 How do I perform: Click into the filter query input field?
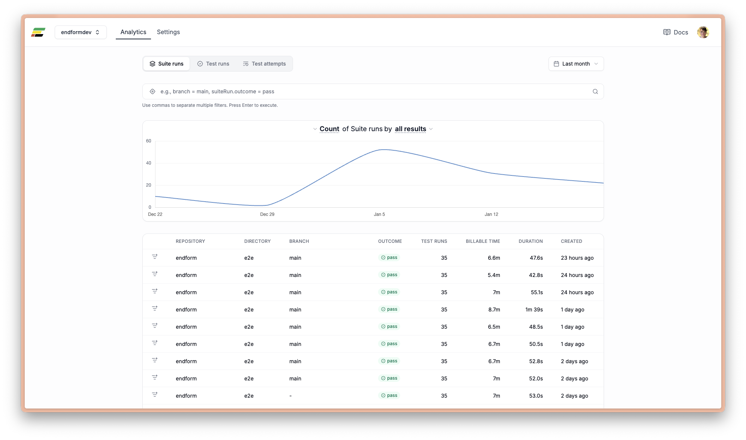337,91
